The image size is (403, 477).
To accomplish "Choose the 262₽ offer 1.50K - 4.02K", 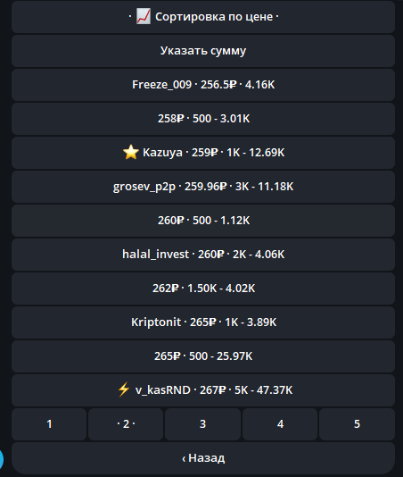I will (x=203, y=289).
